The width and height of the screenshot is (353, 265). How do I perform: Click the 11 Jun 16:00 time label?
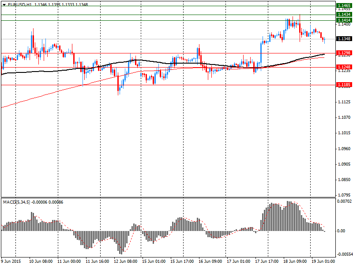pos(98,261)
